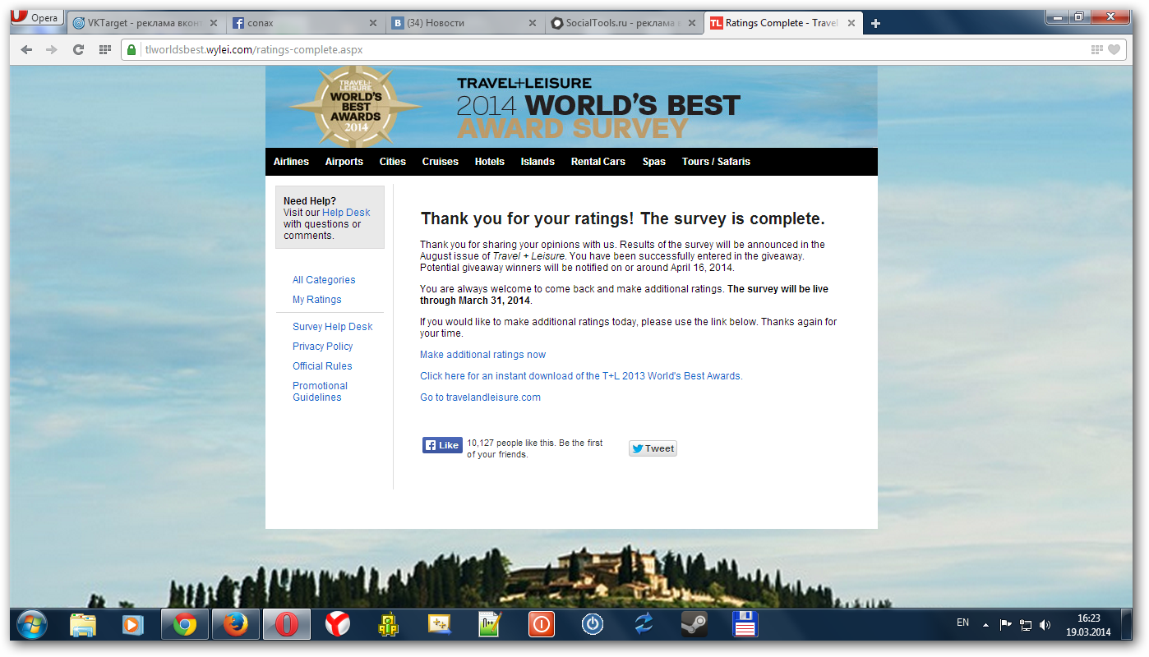Viewport: 1149px width, 657px height.
Task: Click the green padlock security icon
Action: coord(132,50)
